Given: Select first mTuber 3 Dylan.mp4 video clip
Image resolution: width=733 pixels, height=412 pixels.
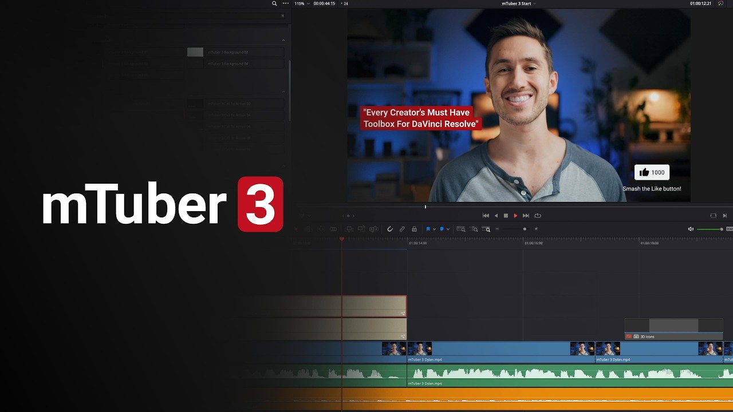Looking at the screenshot, I should (x=501, y=352).
